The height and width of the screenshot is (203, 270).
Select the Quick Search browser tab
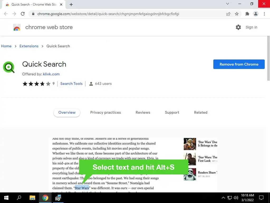coord(33,5)
